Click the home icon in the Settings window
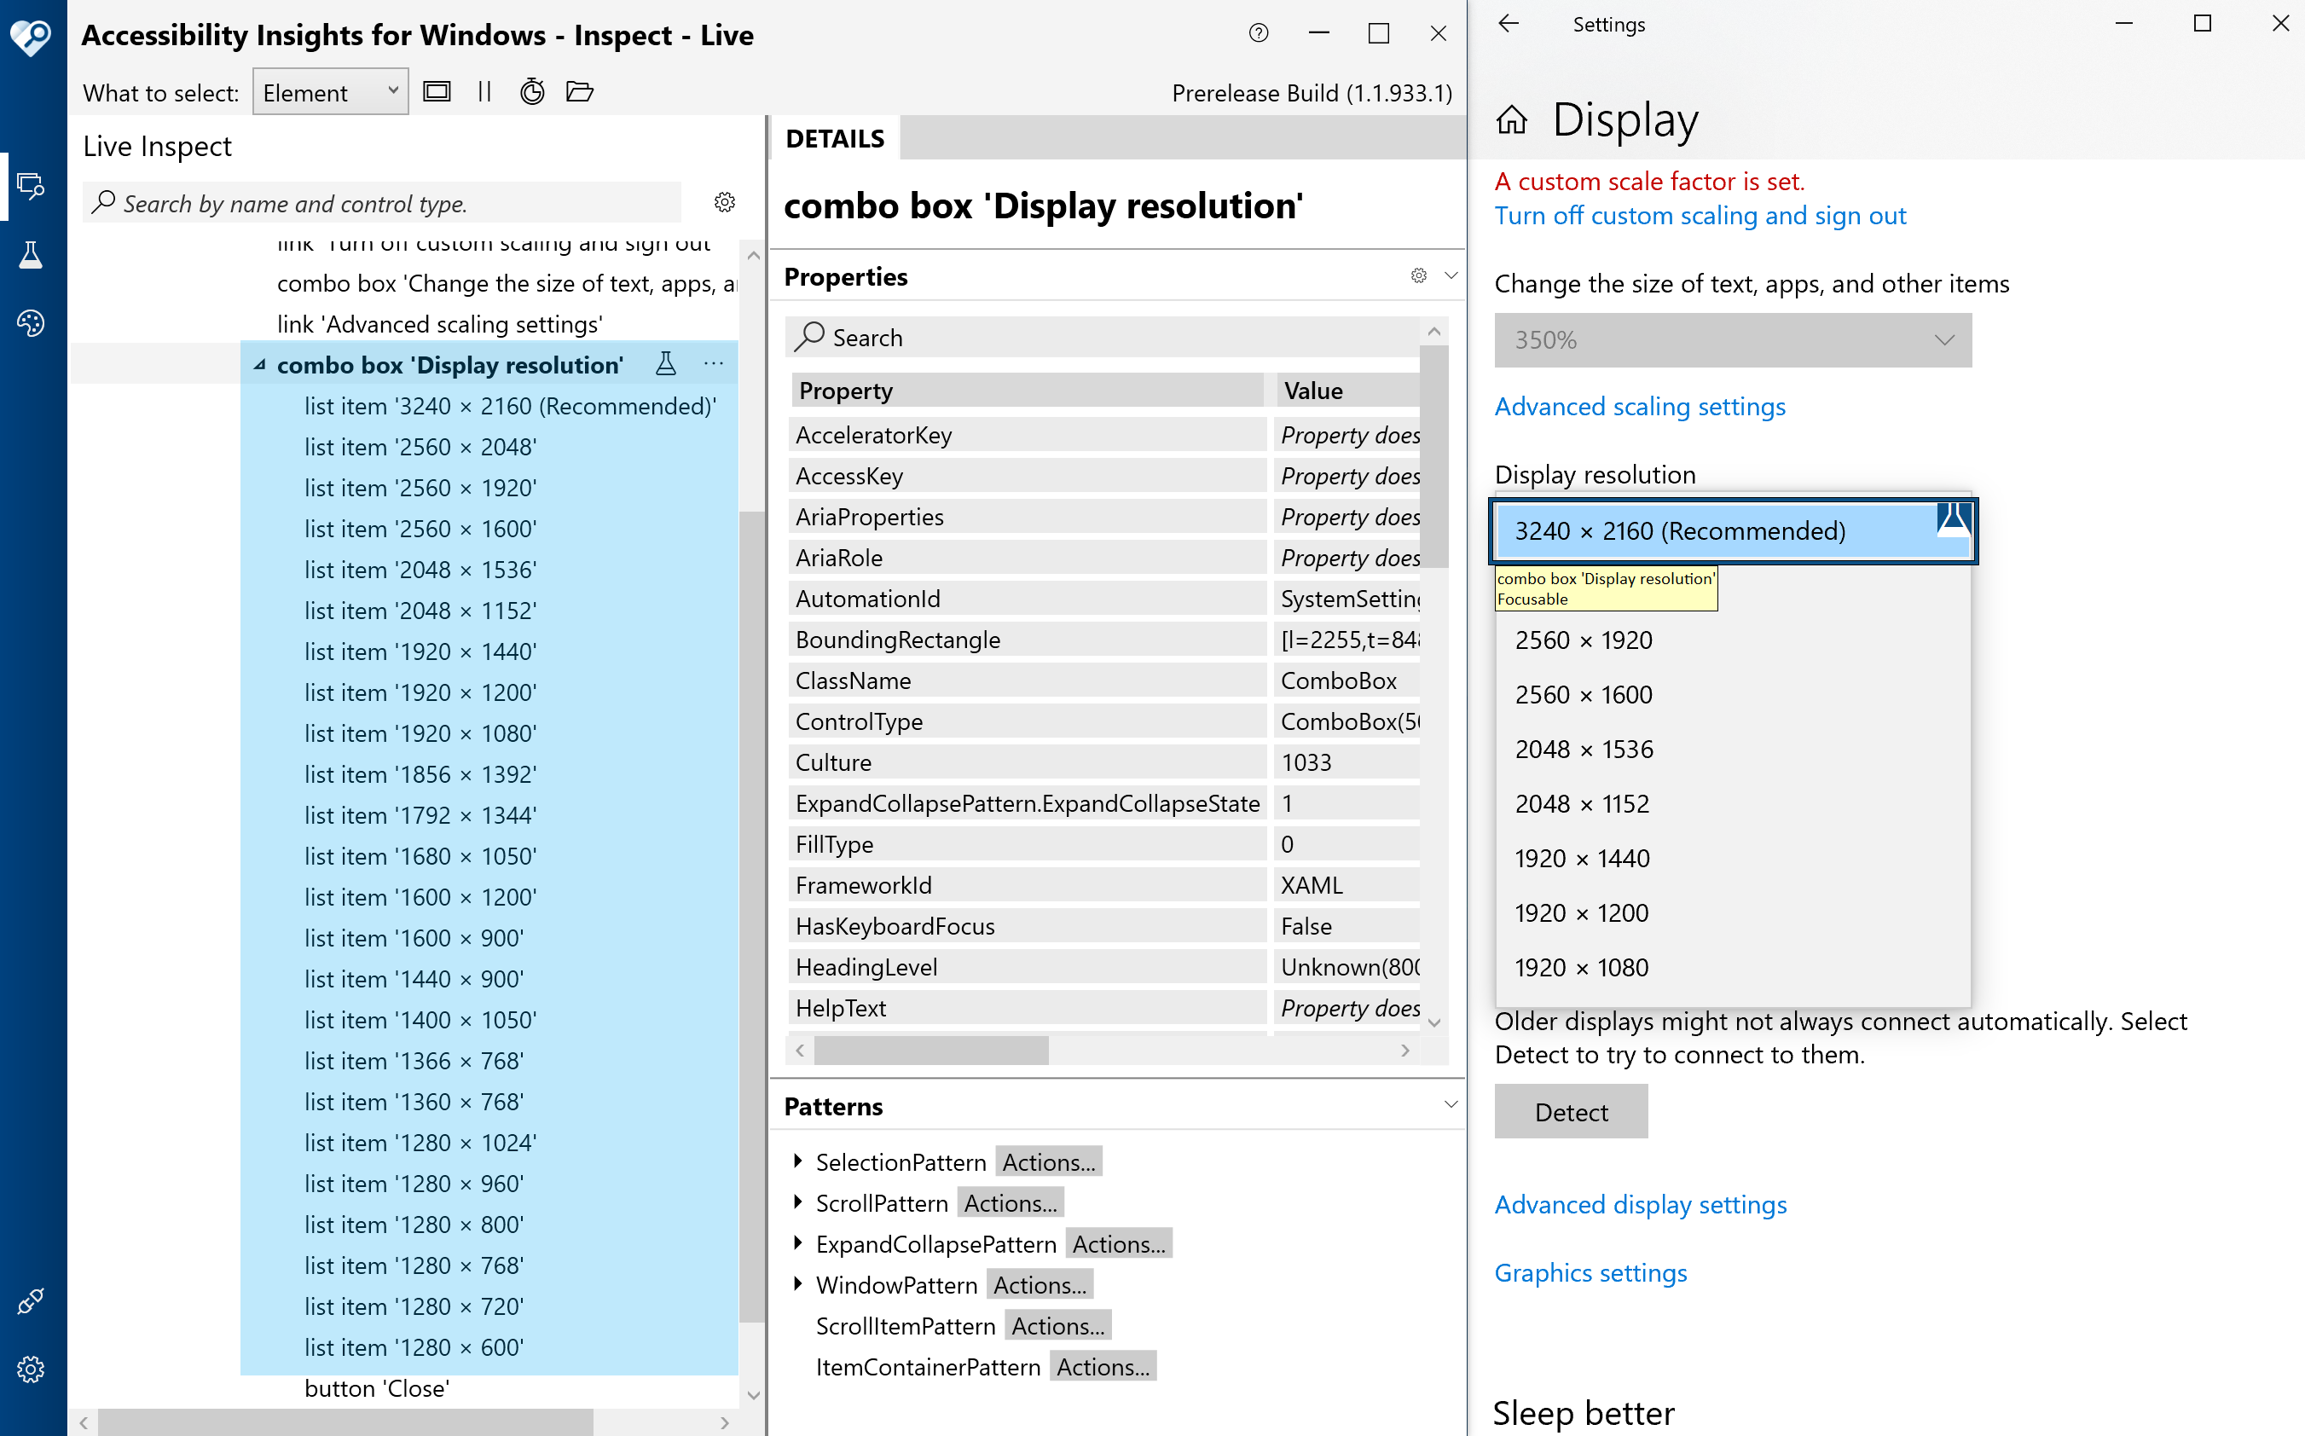 (1511, 120)
